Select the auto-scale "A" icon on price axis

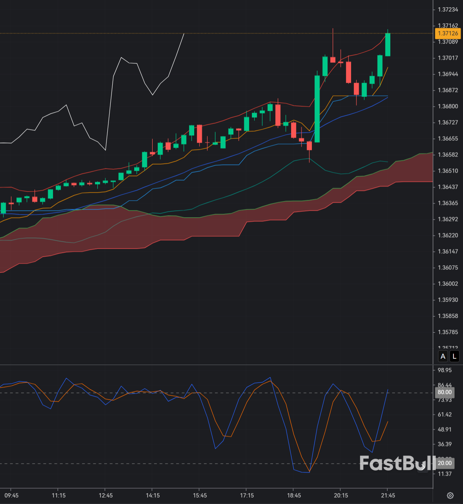point(443,356)
